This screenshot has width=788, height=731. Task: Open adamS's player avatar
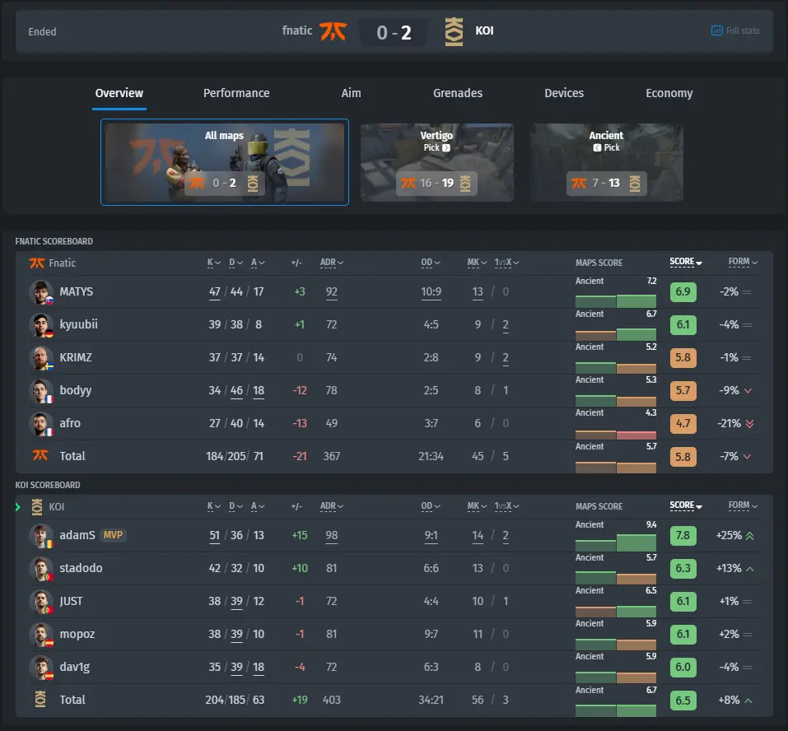[x=41, y=536]
